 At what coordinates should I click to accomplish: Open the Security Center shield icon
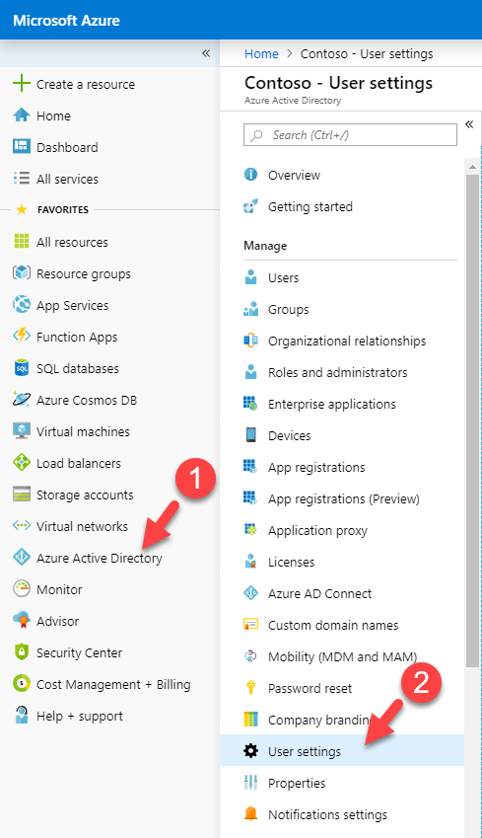tap(22, 652)
